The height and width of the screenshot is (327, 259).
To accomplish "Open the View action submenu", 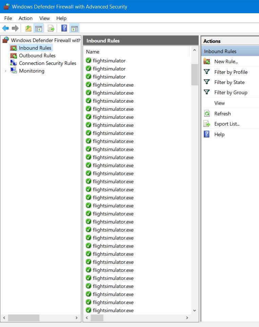I will pos(219,103).
